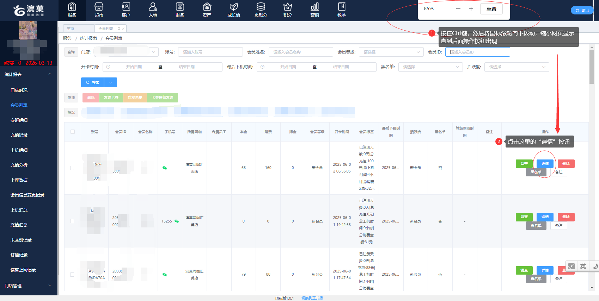Select 充值记录 in the sidebar
599x301 pixels.
(19, 135)
